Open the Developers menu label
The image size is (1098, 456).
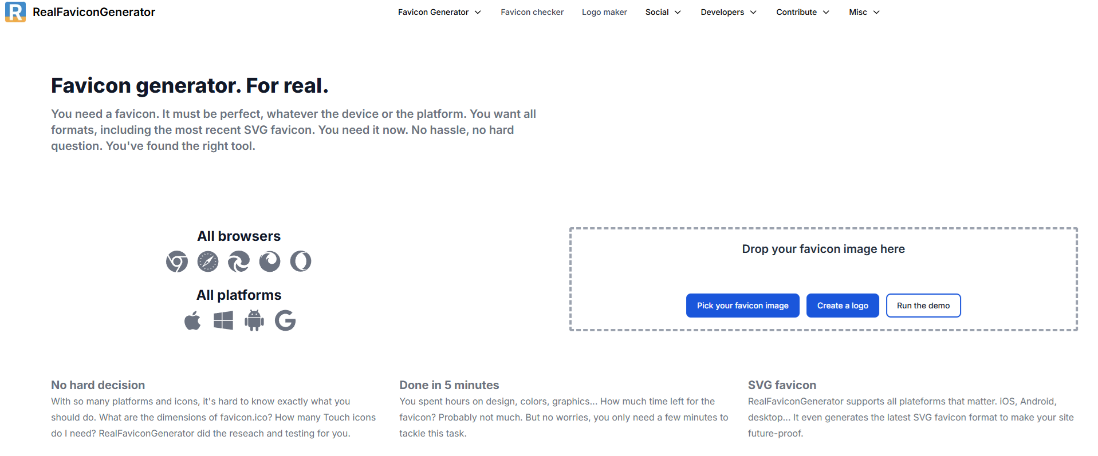coord(722,12)
